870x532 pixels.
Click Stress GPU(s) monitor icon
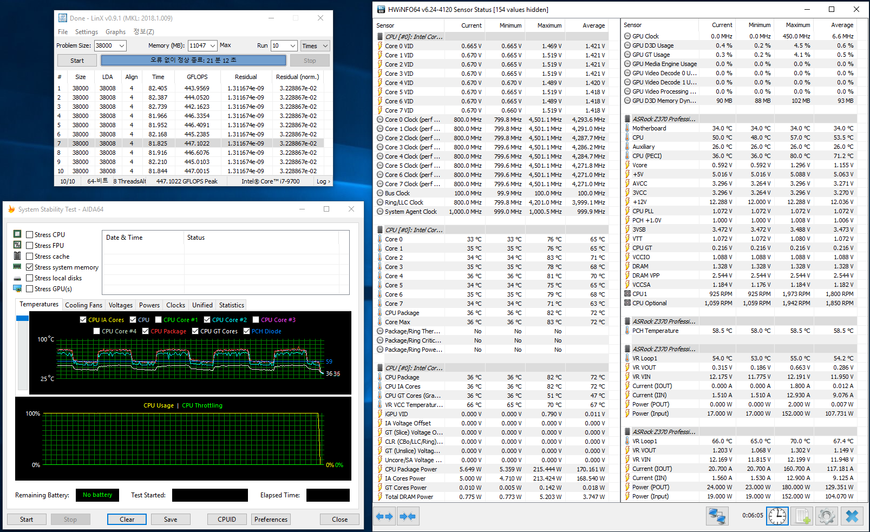coord(17,288)
